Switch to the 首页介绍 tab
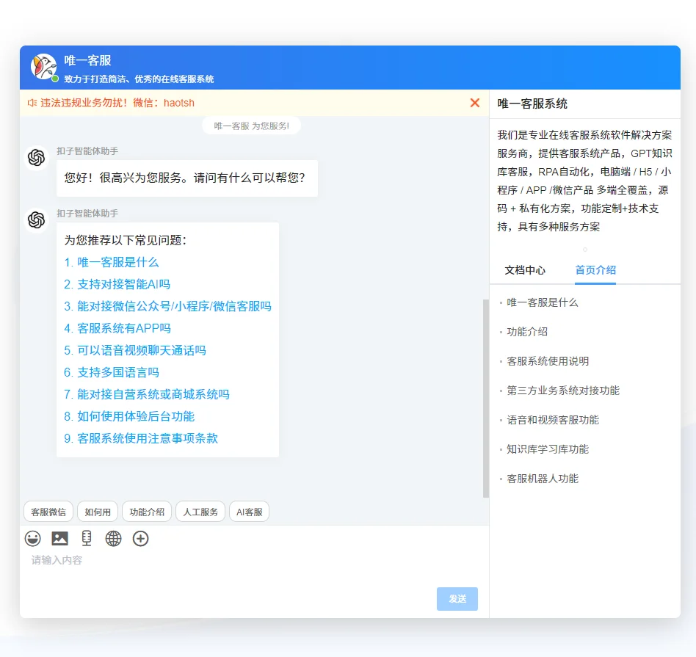The image size is (696, 657). [x=594, y=270]
